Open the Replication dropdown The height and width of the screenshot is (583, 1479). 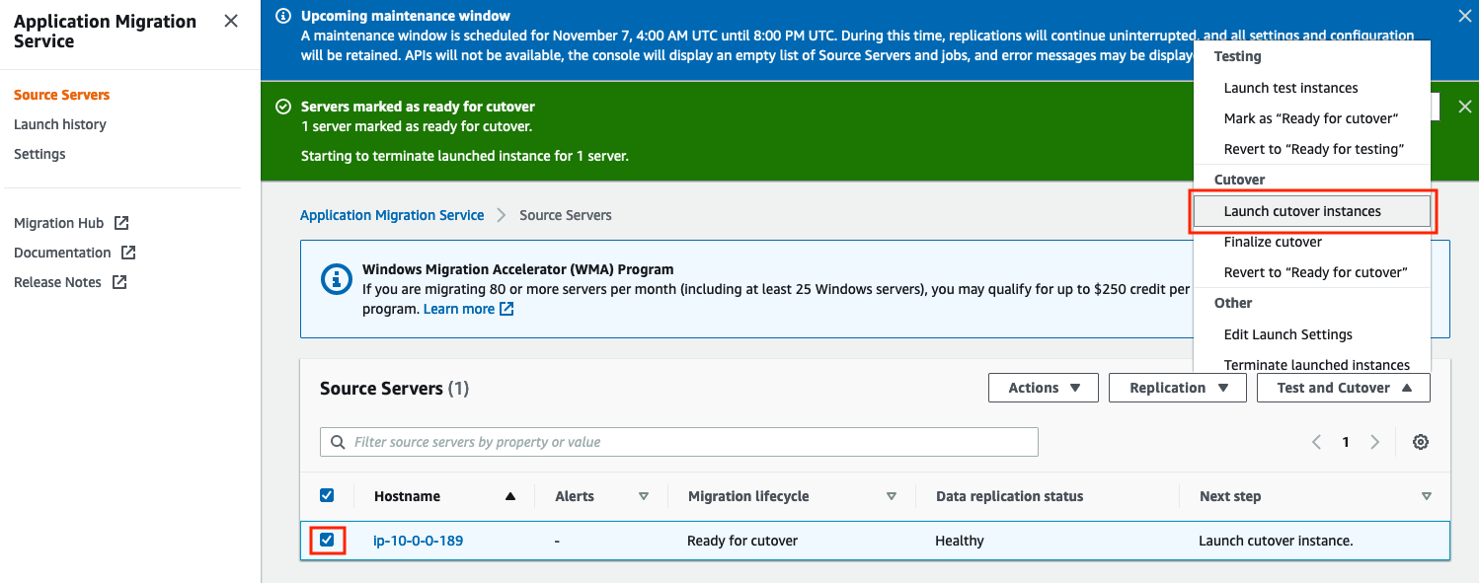(1178, 388)
